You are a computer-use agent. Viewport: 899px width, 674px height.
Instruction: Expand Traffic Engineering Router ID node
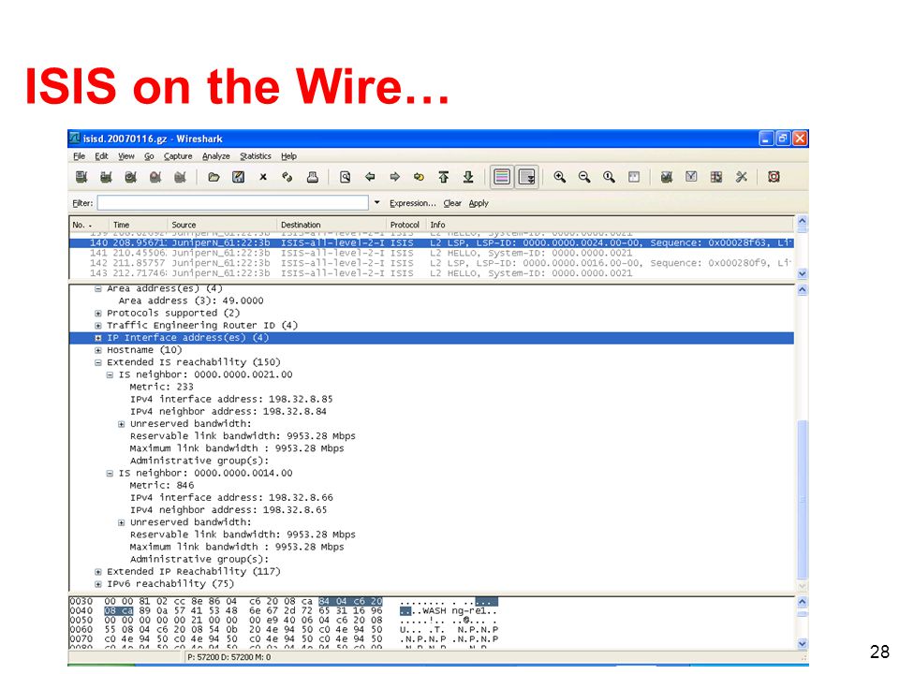click(98, 326)
